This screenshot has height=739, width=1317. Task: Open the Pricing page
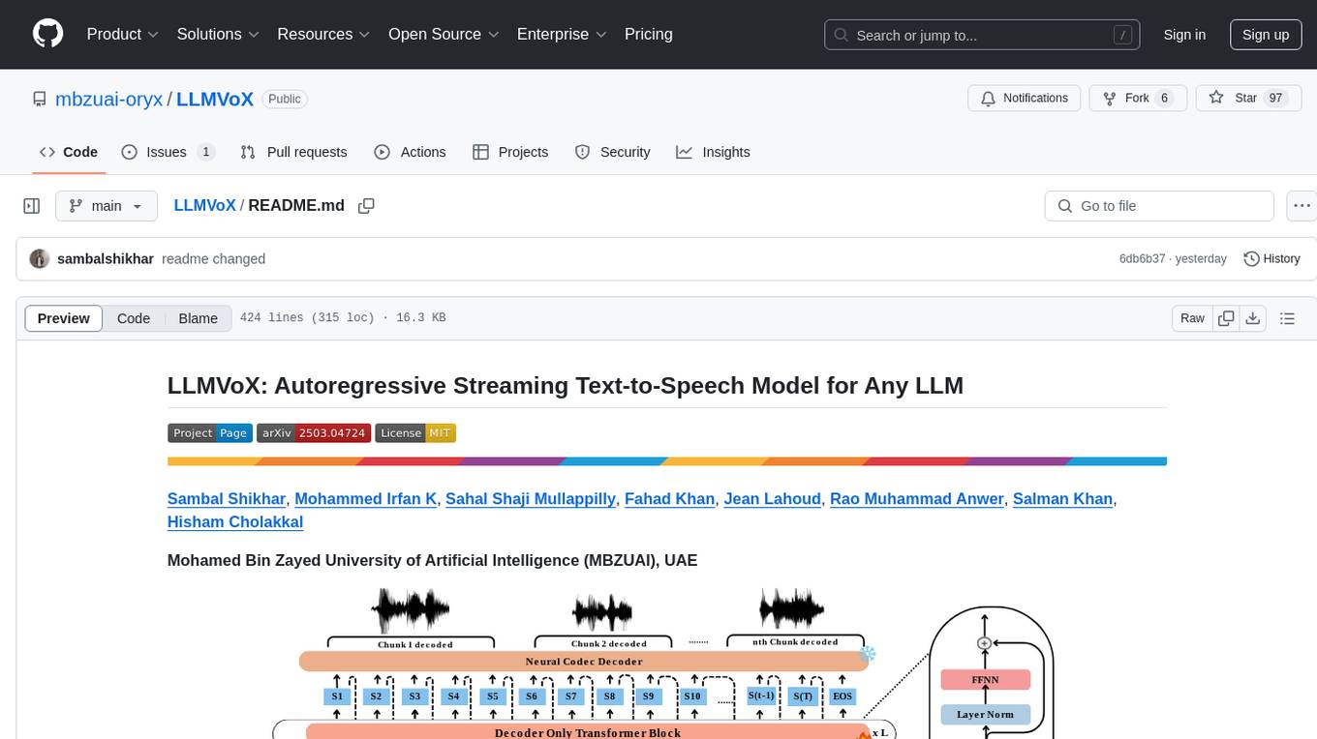click(649, 34)
